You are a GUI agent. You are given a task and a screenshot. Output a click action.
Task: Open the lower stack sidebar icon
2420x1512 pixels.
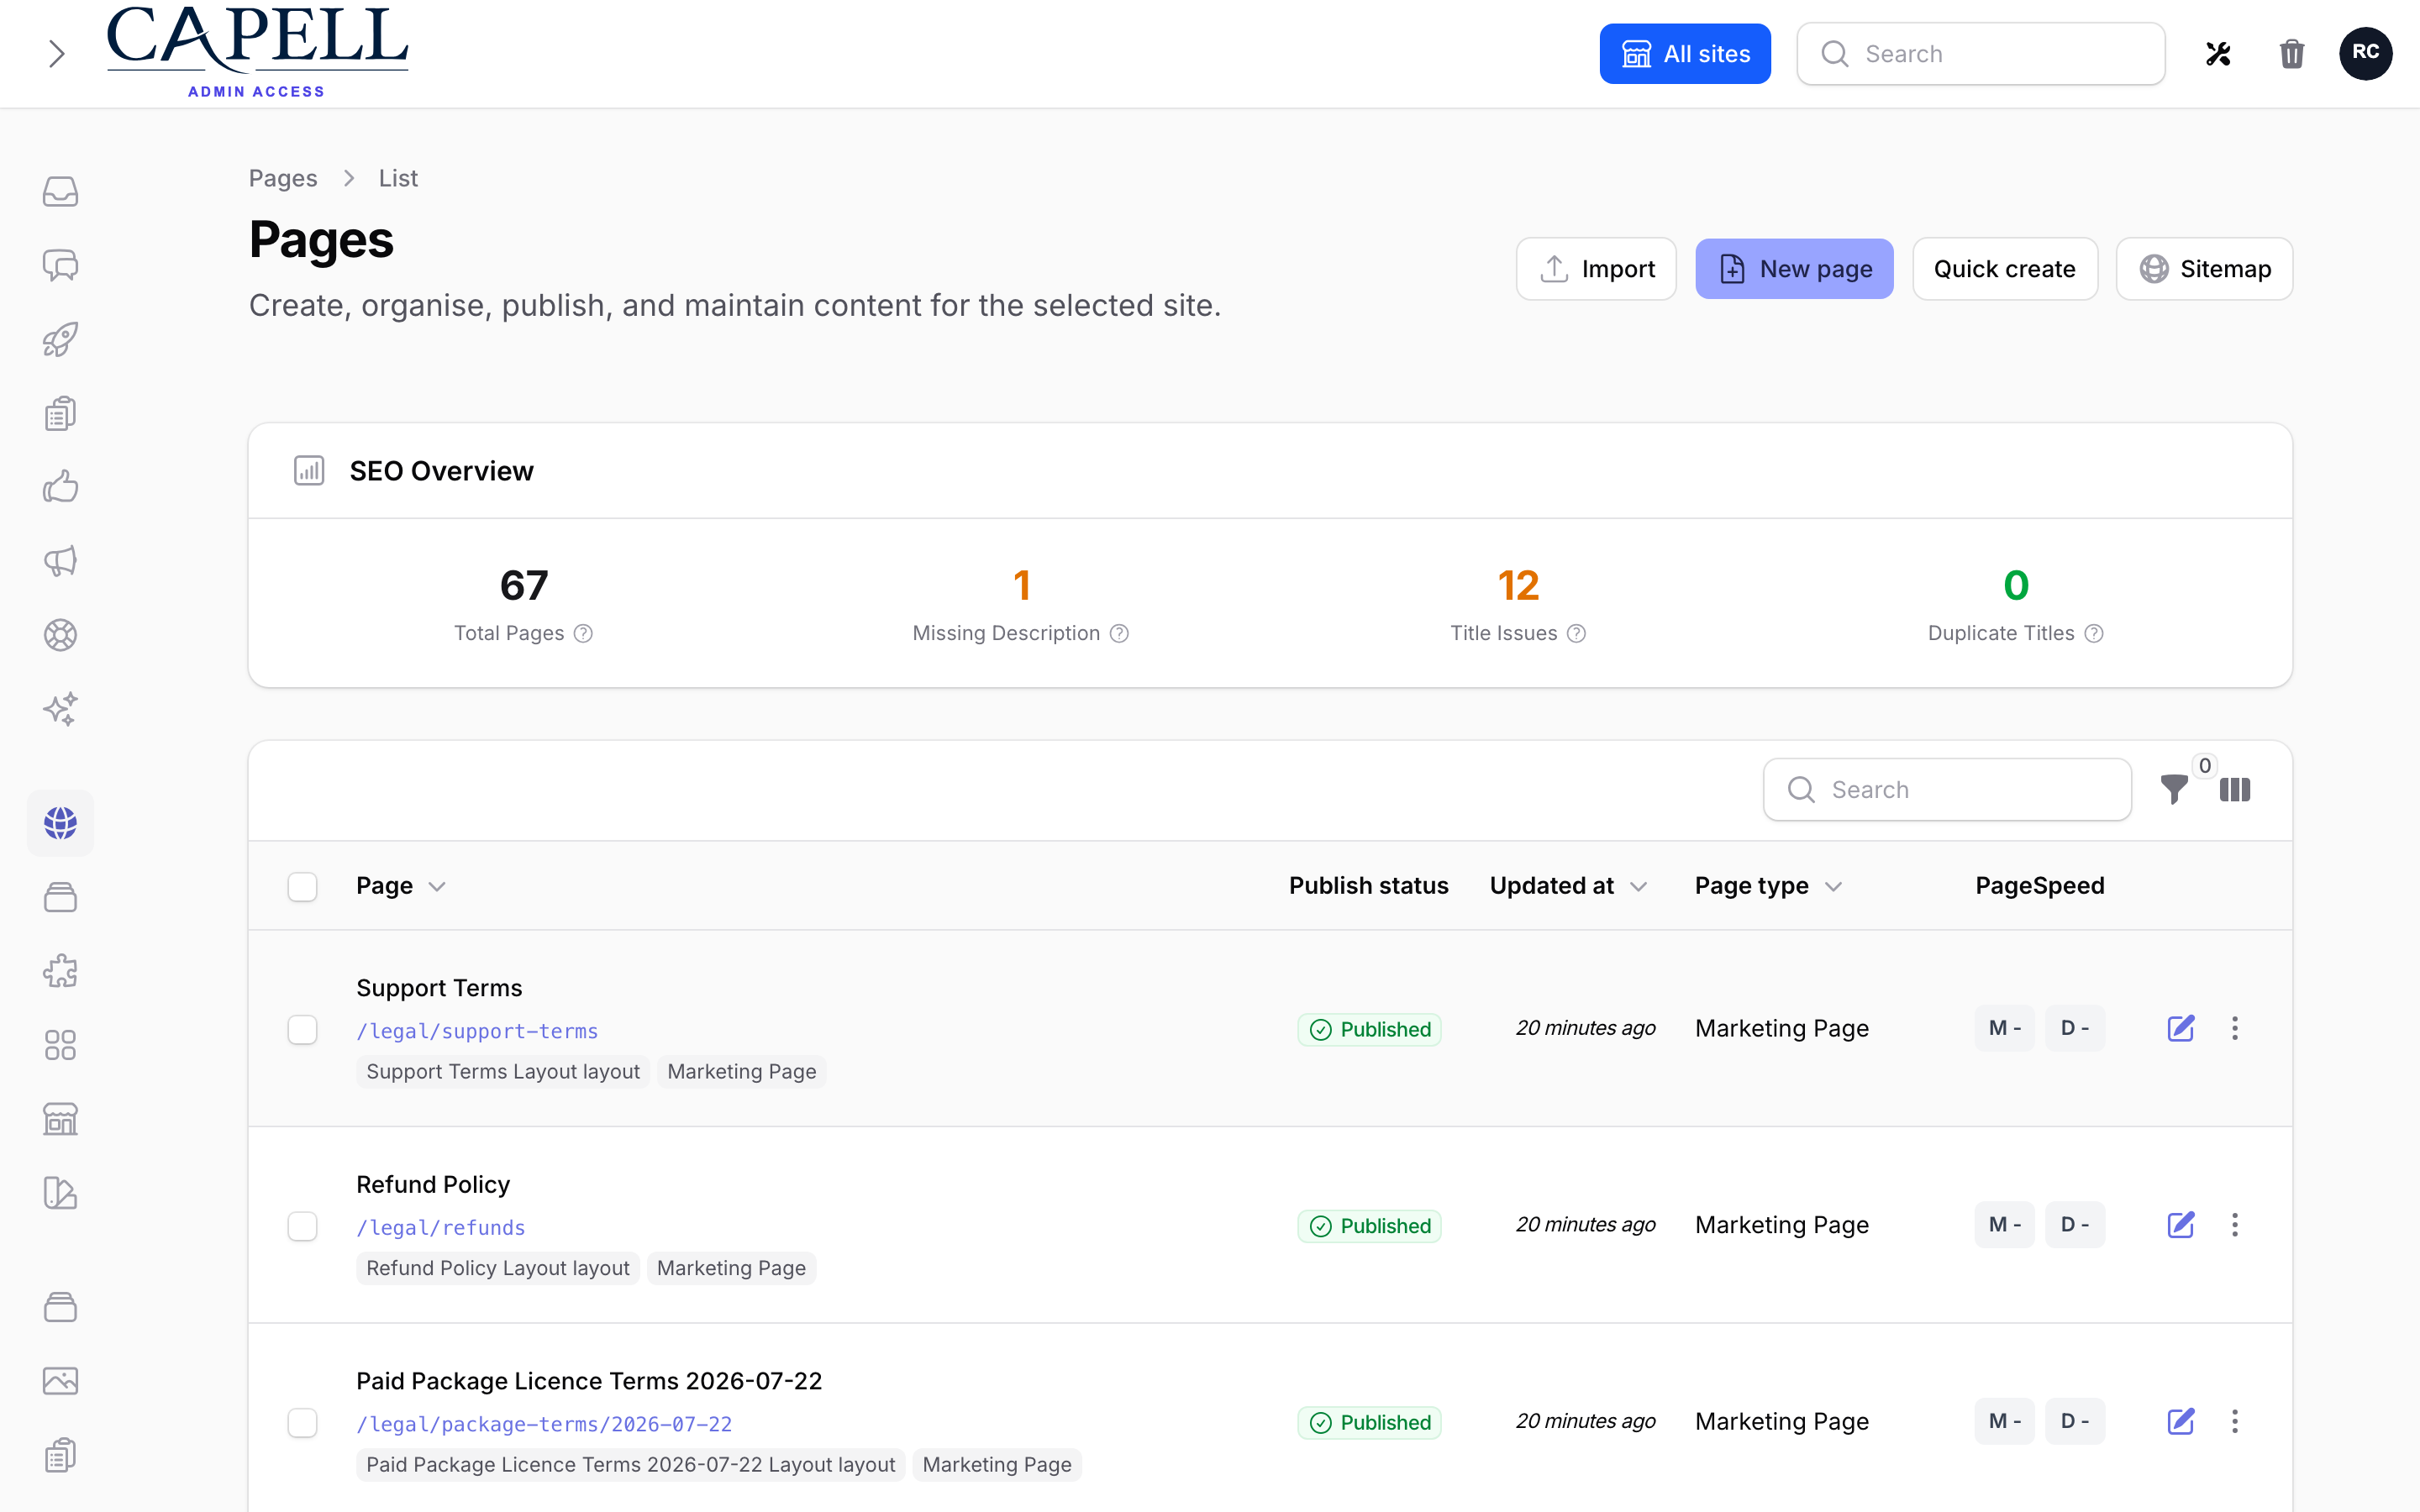coord(60,1307)
